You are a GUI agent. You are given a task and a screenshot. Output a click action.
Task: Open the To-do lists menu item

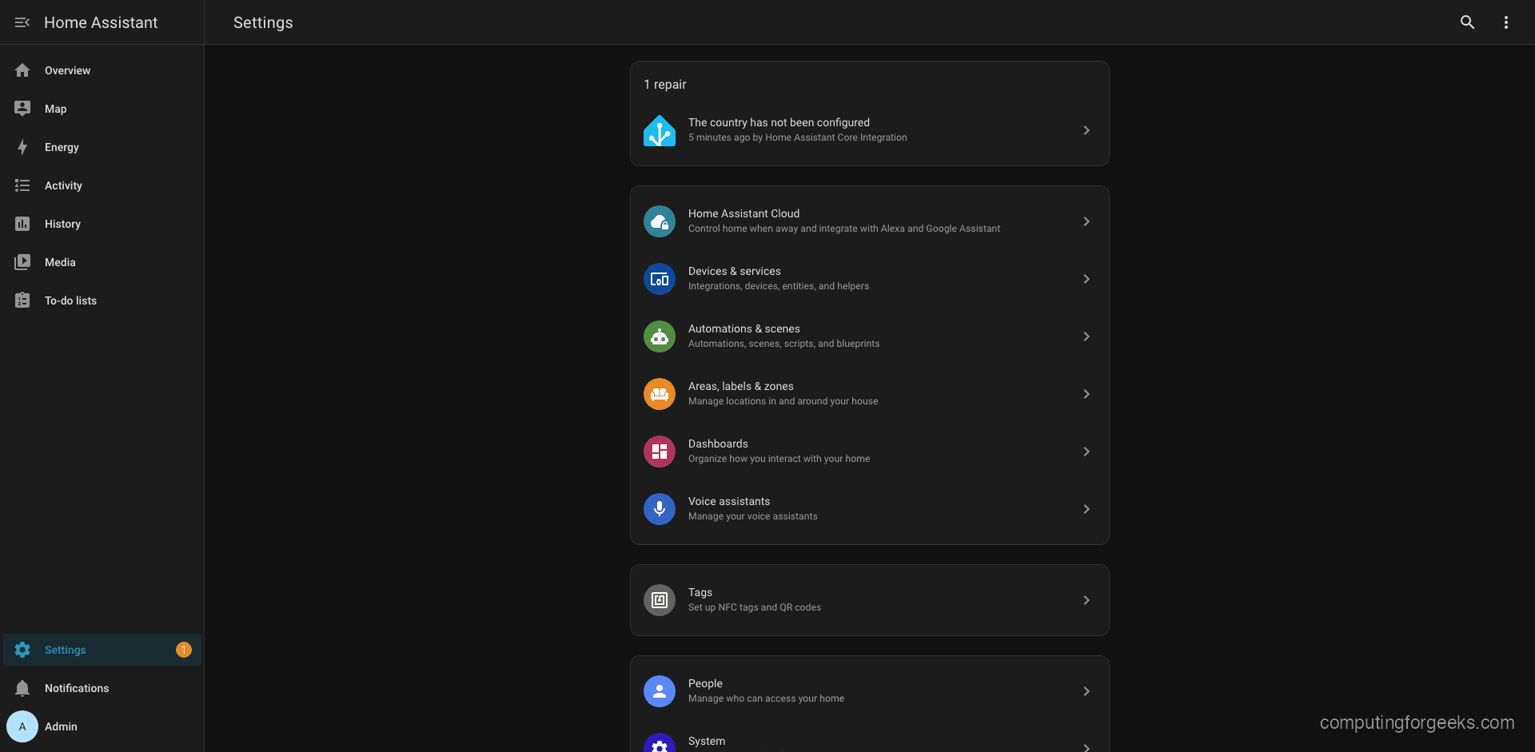click(x=71, y=300)
